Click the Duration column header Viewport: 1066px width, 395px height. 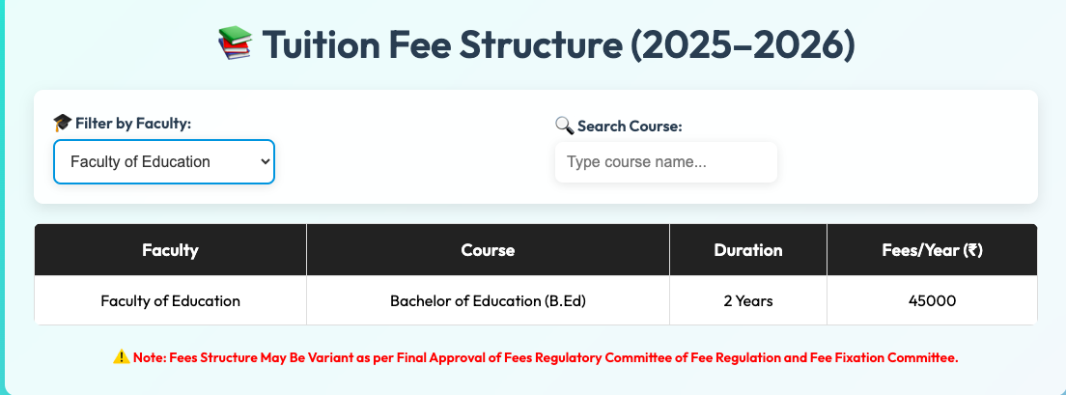(x=747, y=250)
